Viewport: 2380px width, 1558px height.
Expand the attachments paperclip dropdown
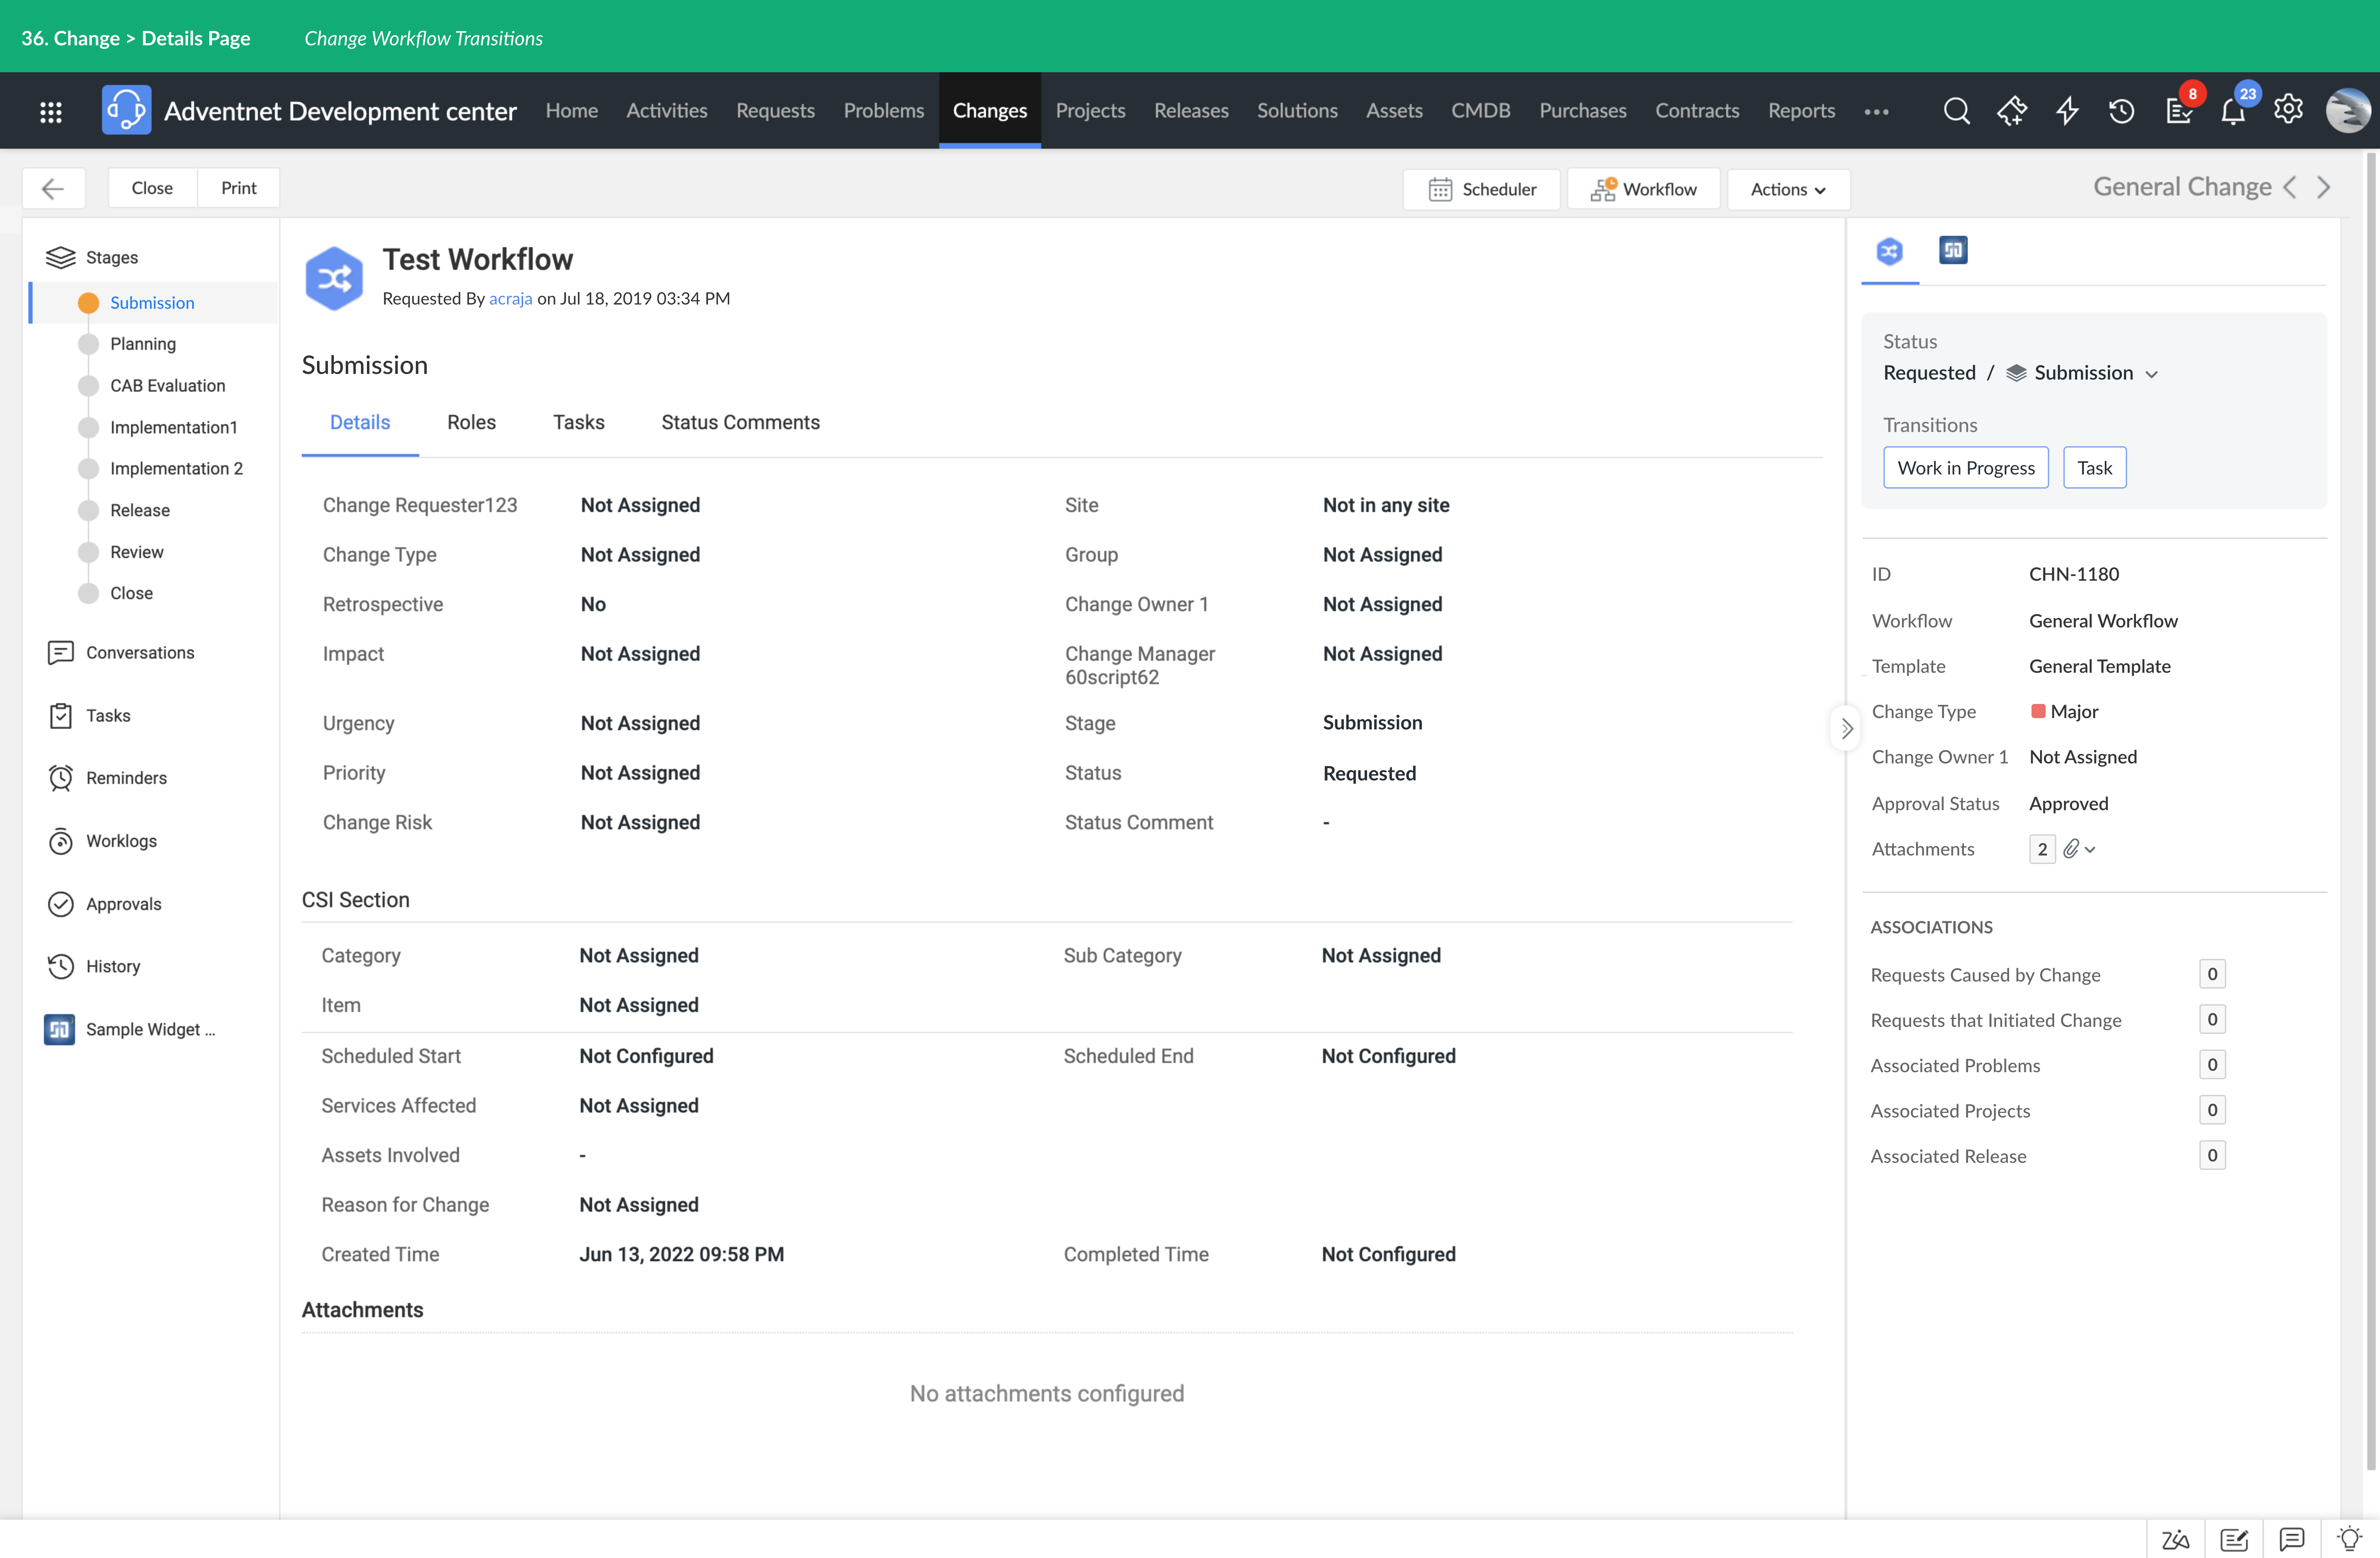pyautogui.click(x=2079, y=849)
